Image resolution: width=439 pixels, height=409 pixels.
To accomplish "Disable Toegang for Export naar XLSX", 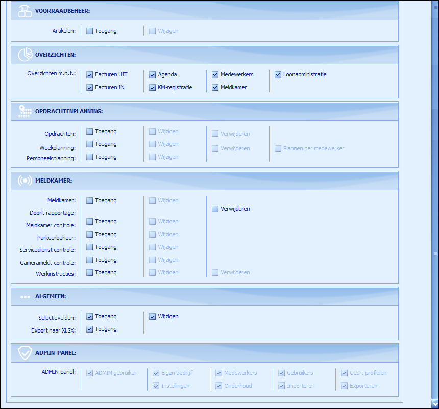I will [x=90, y=329].
